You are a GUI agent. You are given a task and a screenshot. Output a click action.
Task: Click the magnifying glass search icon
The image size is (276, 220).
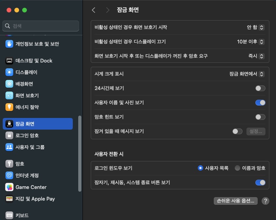point(7,26)
